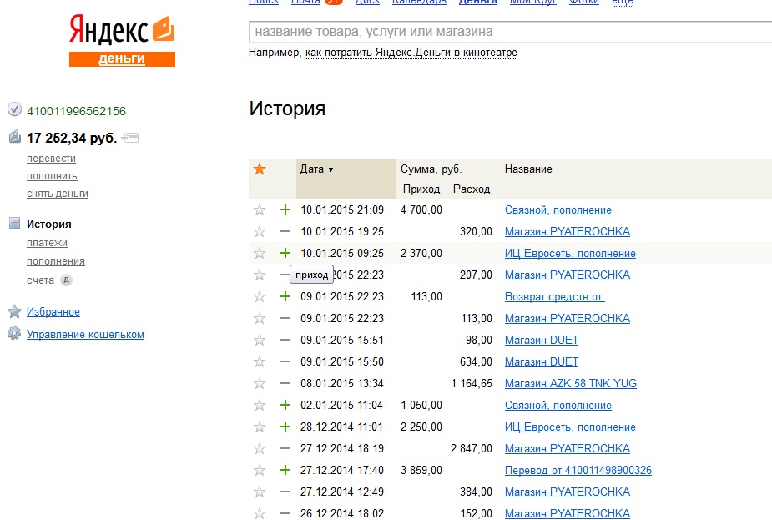The height and width of the screenshot is (520, 772).
Task: Click the minus sign in the 98,00 row
Action: point(285,340)
